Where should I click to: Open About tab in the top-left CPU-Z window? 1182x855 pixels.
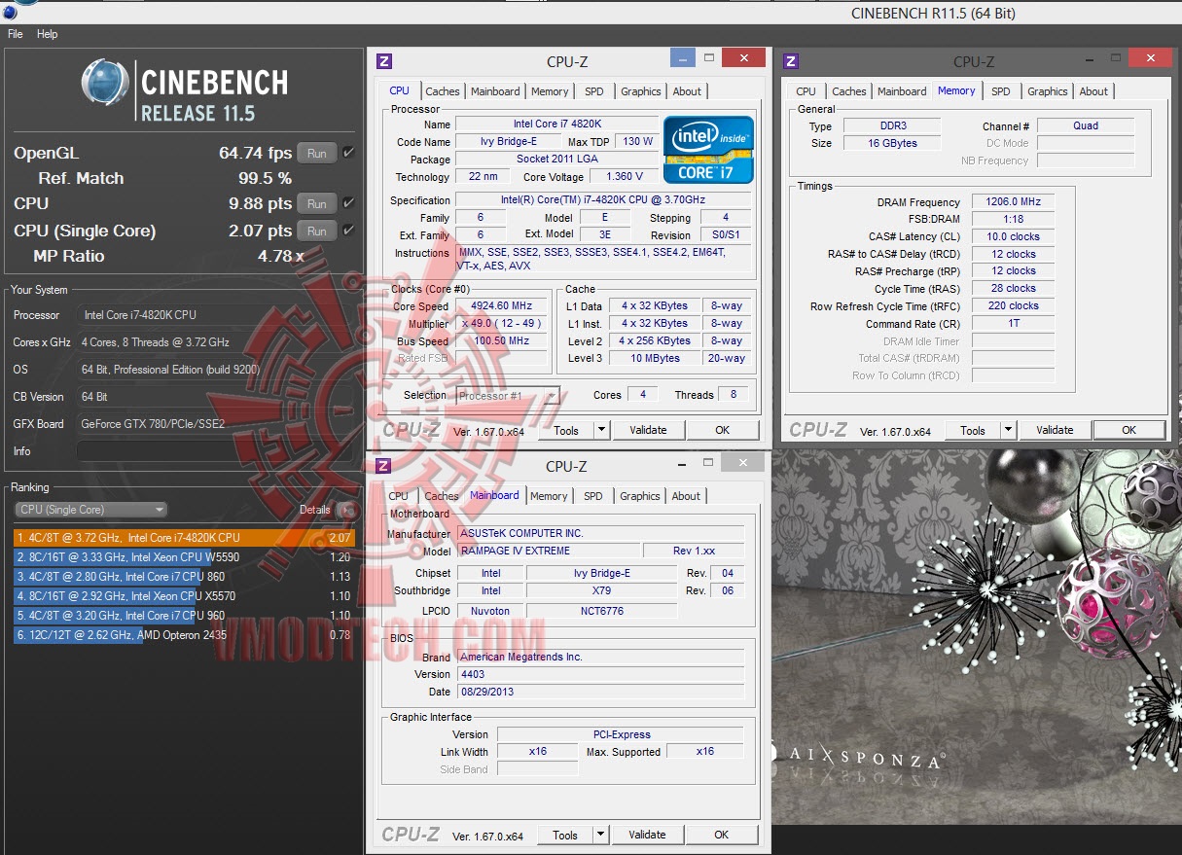pos(687,91)
